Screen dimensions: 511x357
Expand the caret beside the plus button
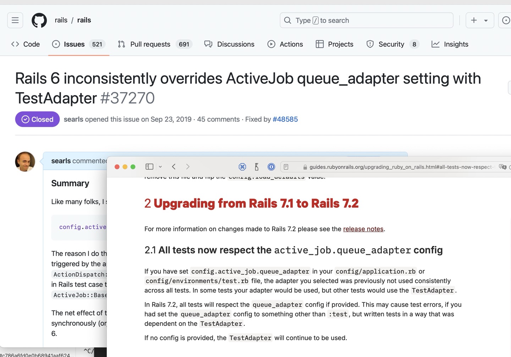[486, 21]
